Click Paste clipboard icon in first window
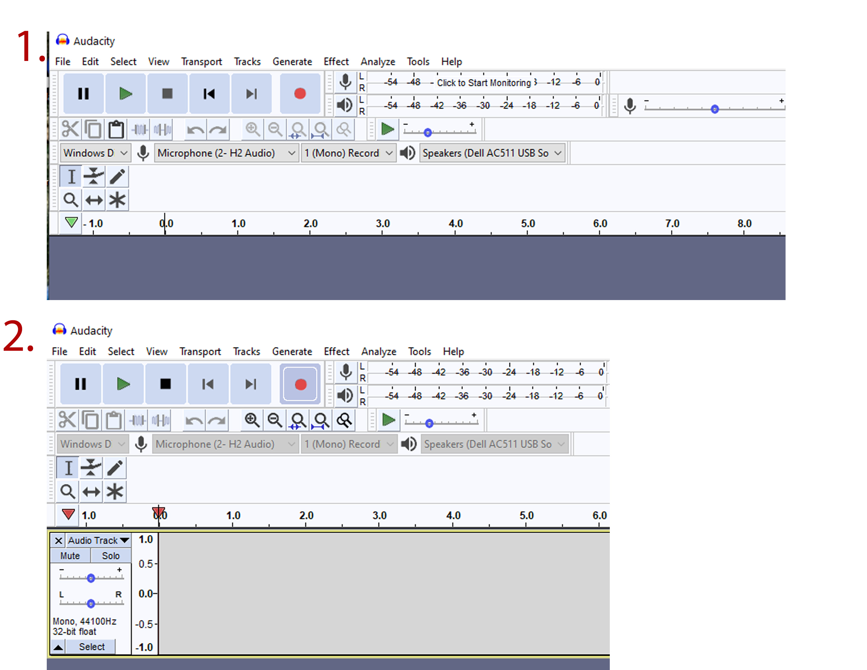 click(x=116, y=129)
